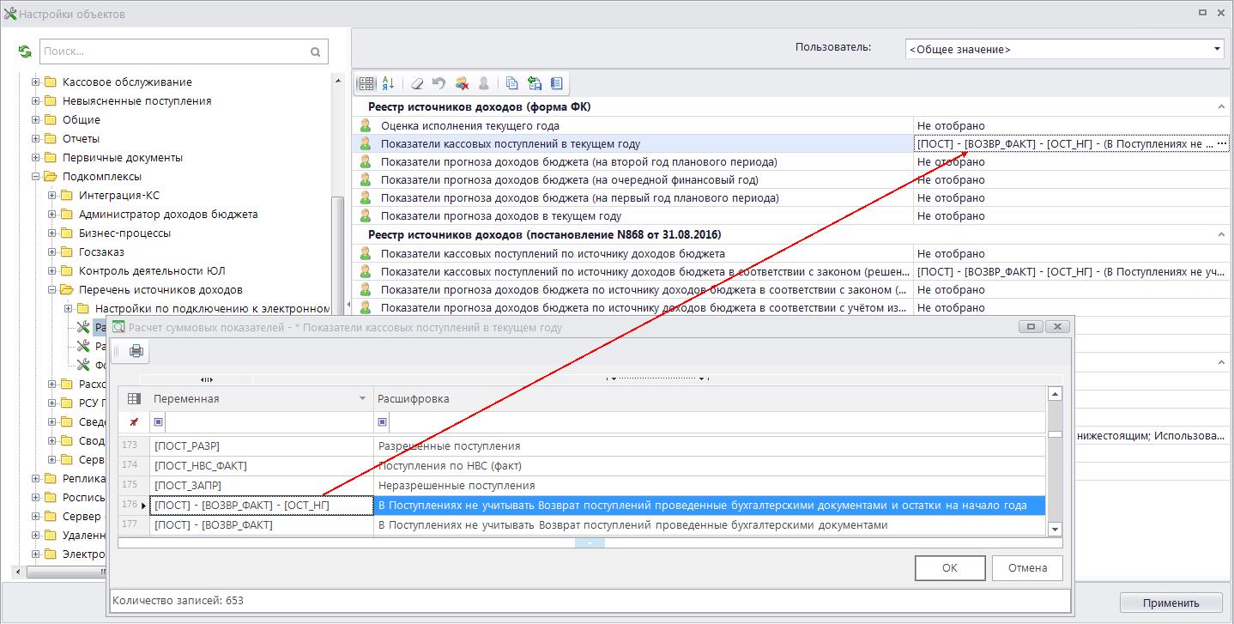This screenshot has width=1234, height=624.
Task: Click the grey user silhouette toolbar icon
Action: (x=484, y=83)
